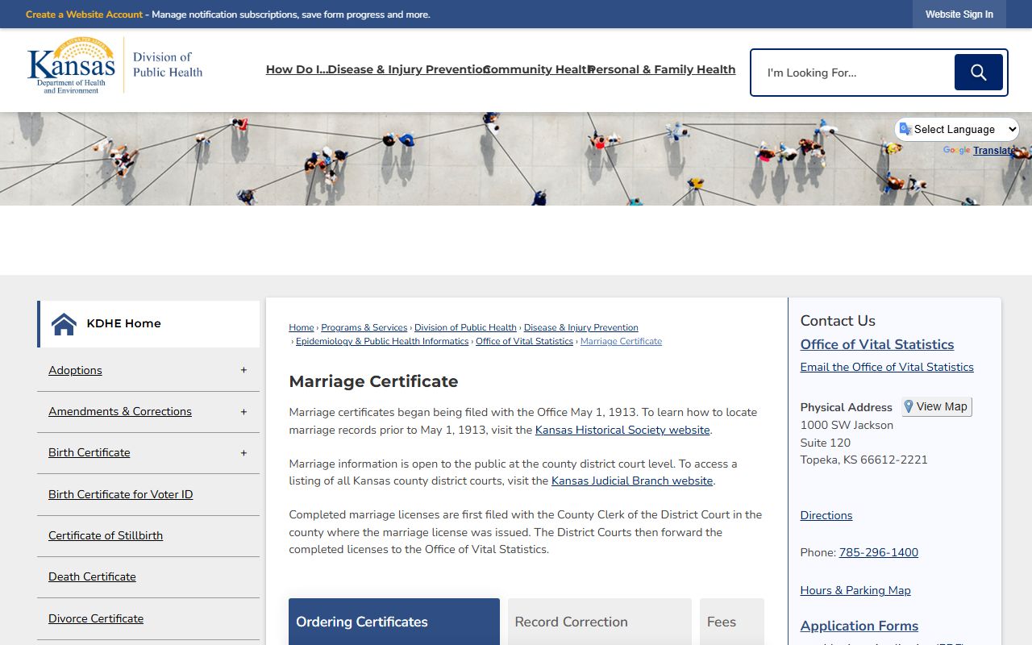Expand the Adoptions plus sign
Viewport: 1032px width, 645px height.
click(x=243, y=370)
